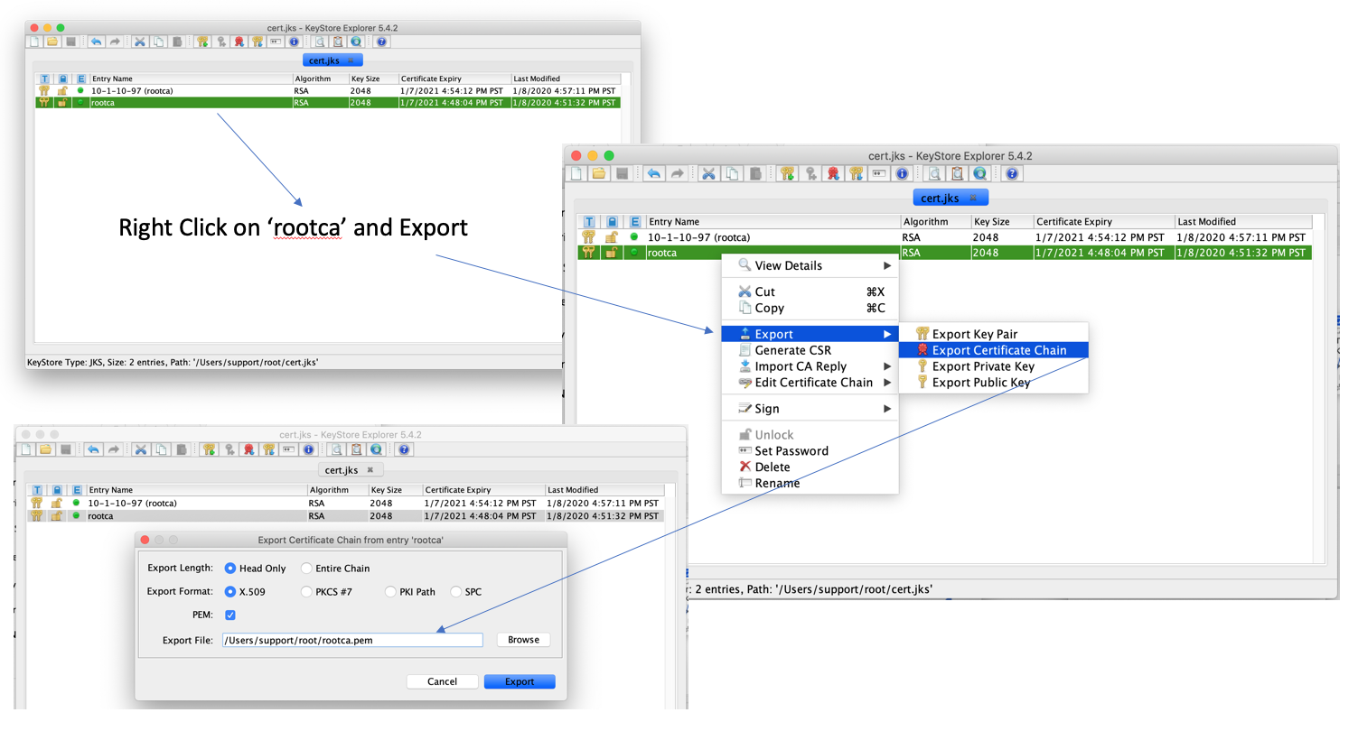The image size is (1358, 731).
Task: Select 10-1-10-97 (rootca) entry in top-left window
Action: 328,91
